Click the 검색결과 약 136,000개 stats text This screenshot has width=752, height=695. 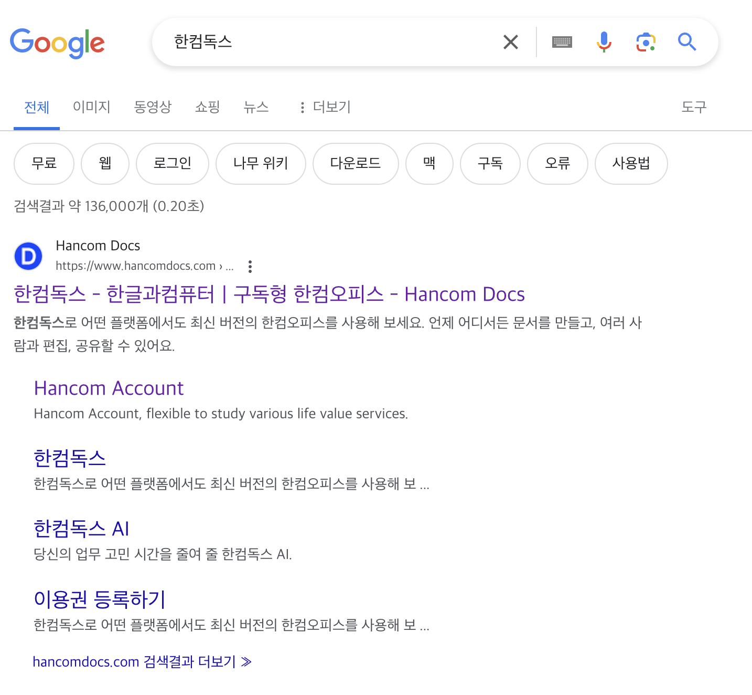click(109, 206)
